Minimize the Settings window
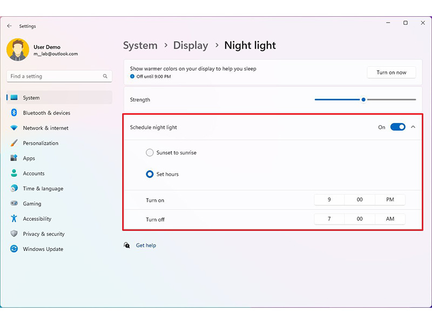Screen dimensions: 432x324 388,23
